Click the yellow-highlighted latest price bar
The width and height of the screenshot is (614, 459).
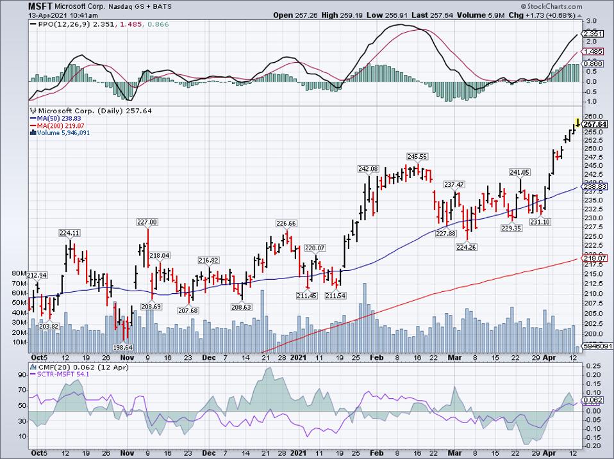coord(577,122)
